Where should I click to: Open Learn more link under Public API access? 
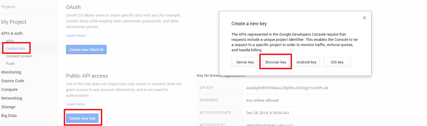coord(76,104)
